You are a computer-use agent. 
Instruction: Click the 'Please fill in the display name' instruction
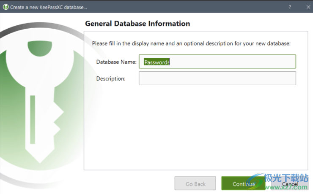coord(191,43)
